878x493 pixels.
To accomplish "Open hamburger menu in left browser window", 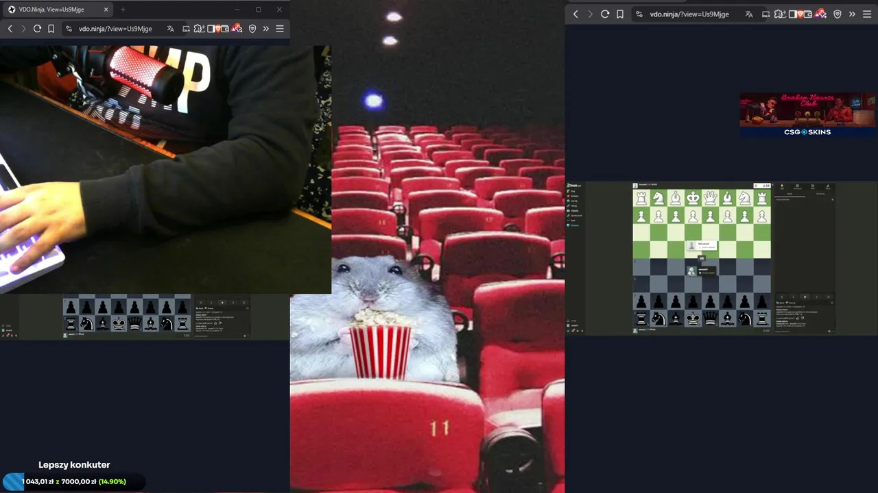I will tap(280, 29).
